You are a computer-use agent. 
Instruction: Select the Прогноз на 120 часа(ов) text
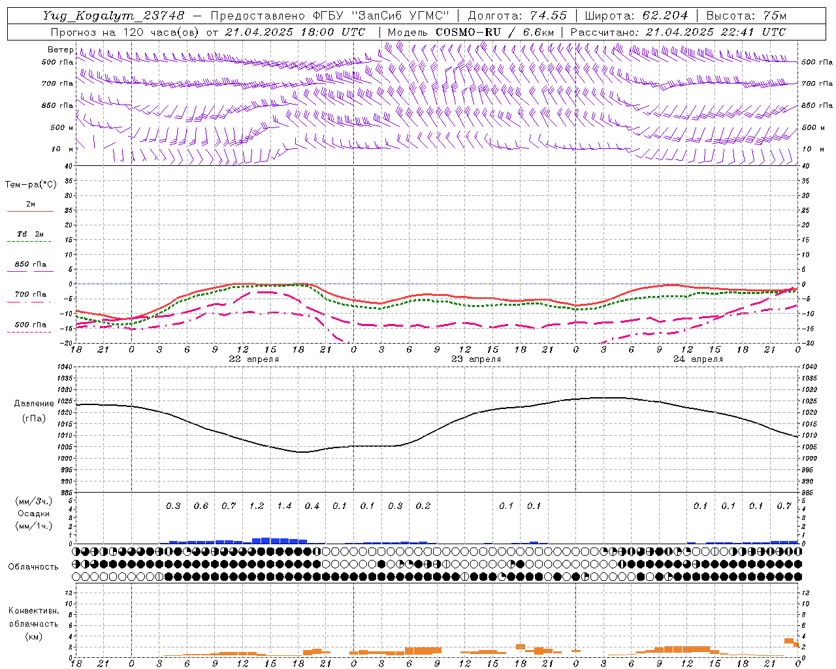126,32
